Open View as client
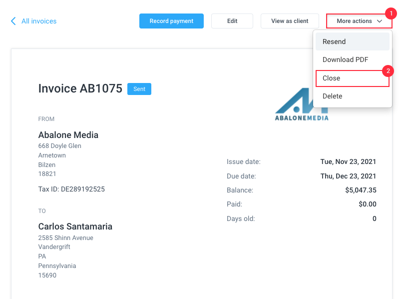This screenshot has width=404, height=299. [290, 21]
